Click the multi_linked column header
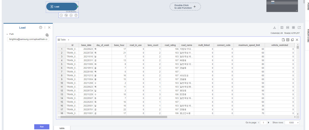309x130 pixels. tap(204, 45)
